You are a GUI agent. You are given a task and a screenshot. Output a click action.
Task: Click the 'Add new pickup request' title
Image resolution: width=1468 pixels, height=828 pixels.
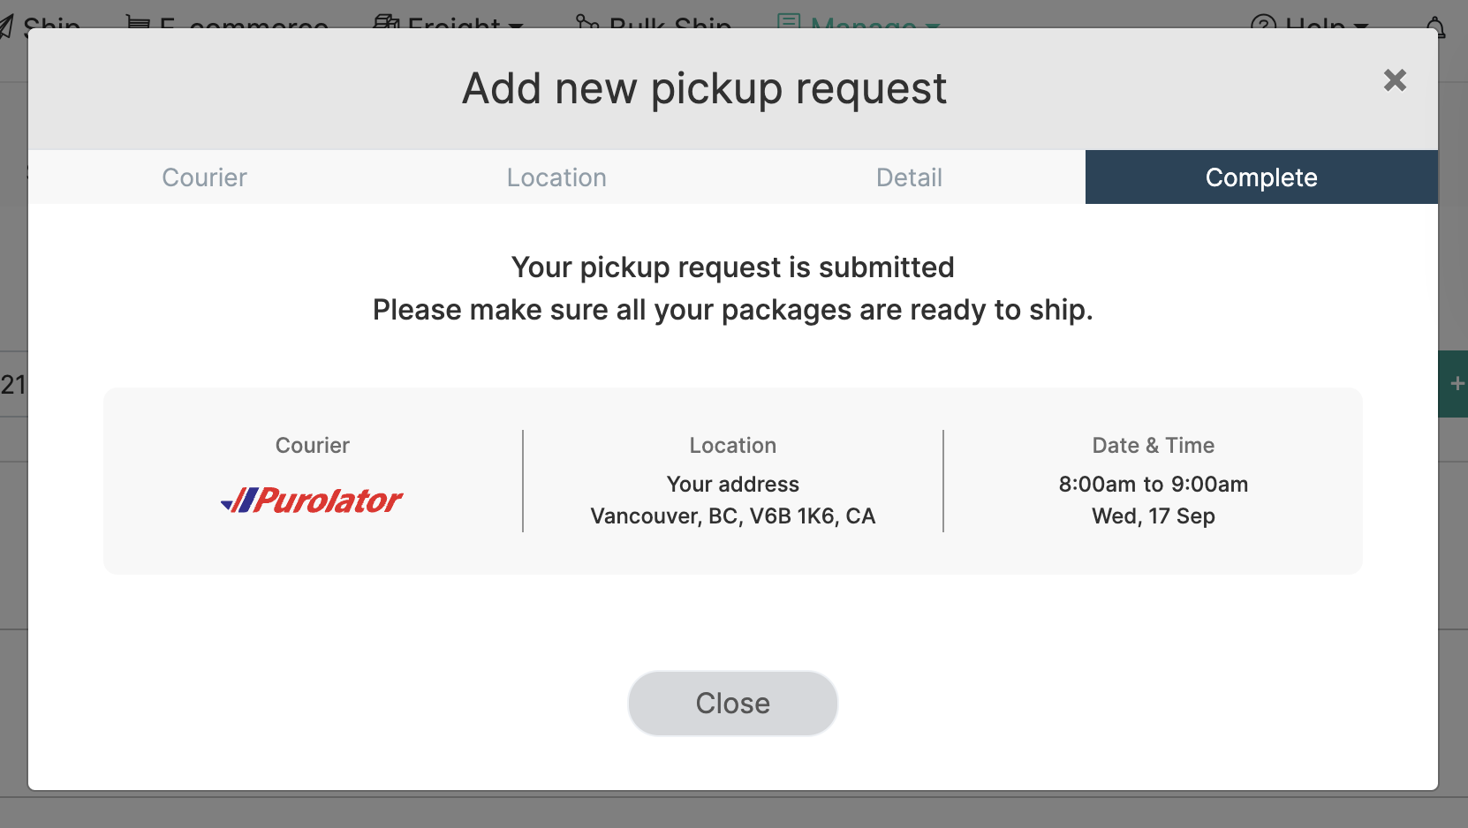coord(704,89)
